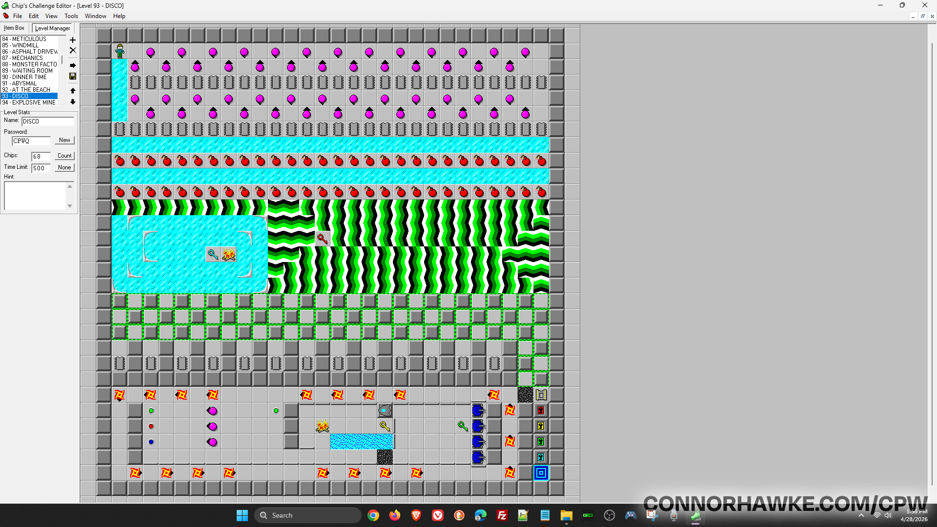Select the cyan locked door tile
The image size is (937, 527).
click(541, 457)
